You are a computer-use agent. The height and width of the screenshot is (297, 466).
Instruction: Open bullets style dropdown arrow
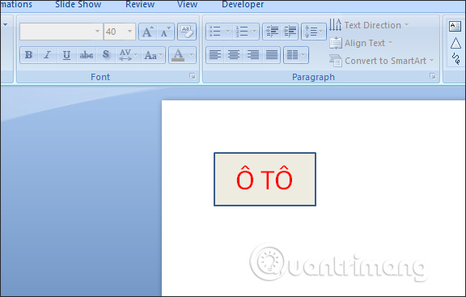pos(227,32)
